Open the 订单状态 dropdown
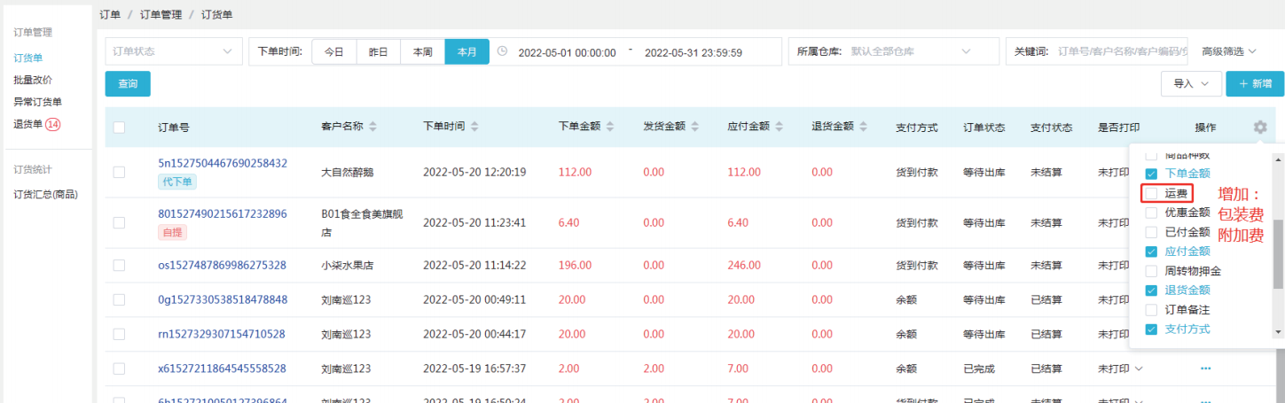The width and height of the screenshot is (1285, 403). [x=173, y=51]
